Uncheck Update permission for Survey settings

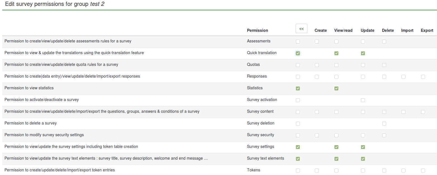(363, 147)
